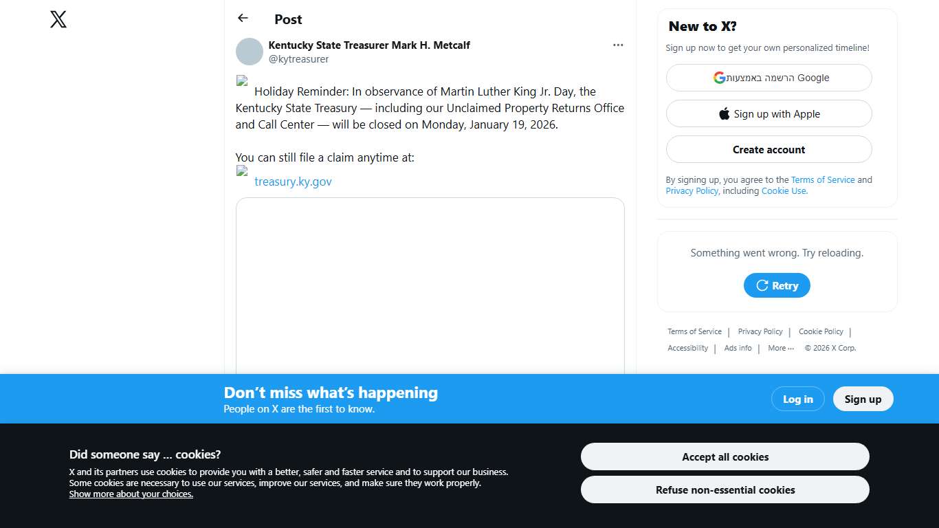Click the X logo icon

[x=58, y=19]
